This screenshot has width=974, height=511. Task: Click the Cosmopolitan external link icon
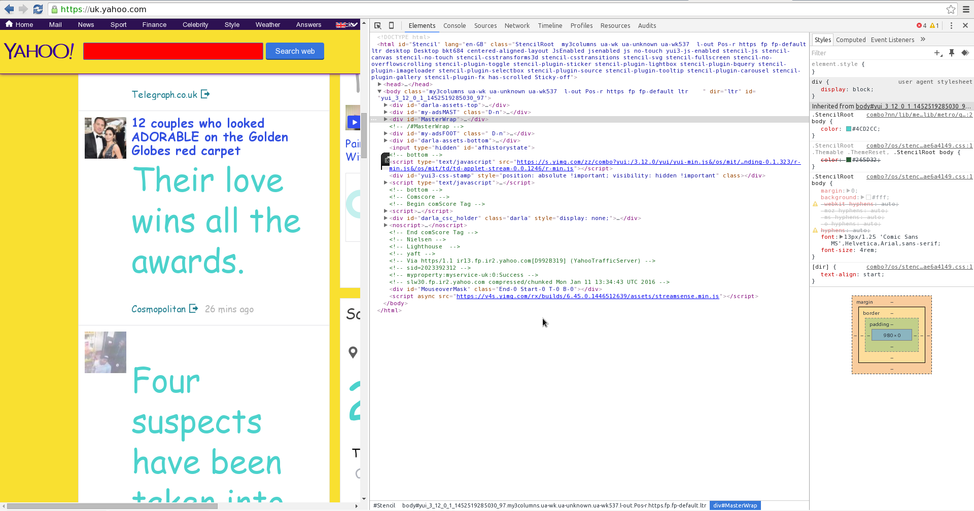pyautogui.click(x=193, y=308)
